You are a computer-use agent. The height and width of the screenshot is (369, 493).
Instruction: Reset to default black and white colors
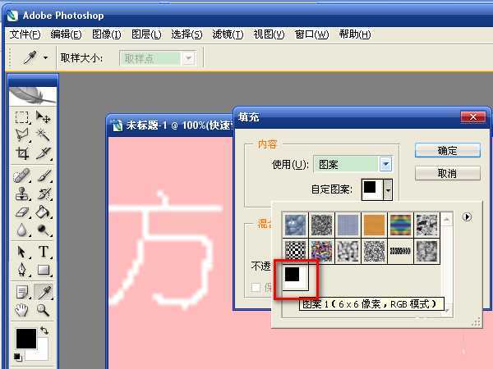[x=17, y=358]
